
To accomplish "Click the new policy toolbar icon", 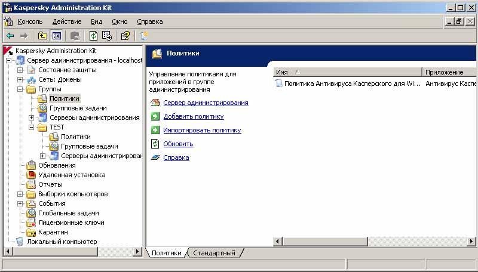I will point(144,36).
